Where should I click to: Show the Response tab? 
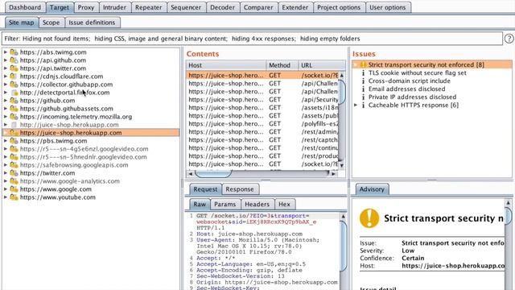(240, 189)
